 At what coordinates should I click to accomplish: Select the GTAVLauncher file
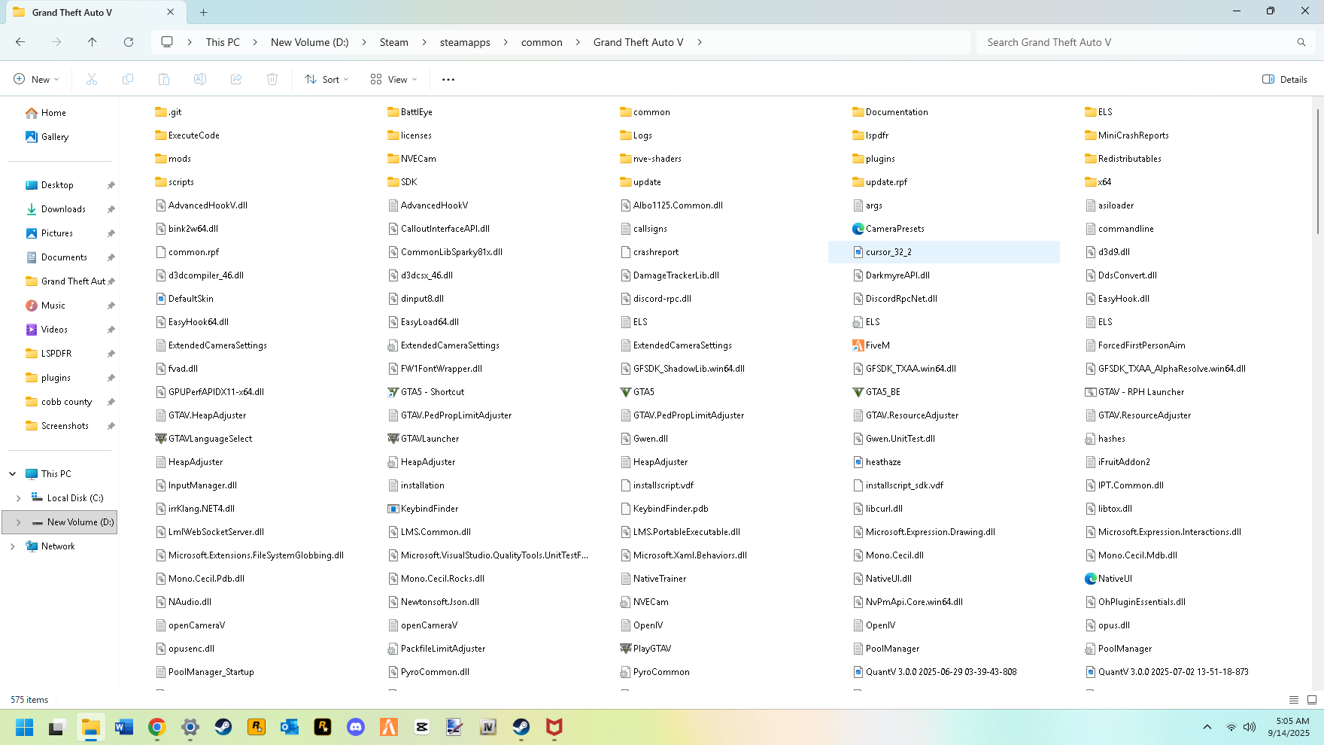coord(423,439)
